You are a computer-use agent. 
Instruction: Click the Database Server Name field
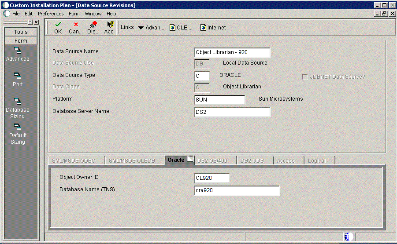(x=232, y=112)
